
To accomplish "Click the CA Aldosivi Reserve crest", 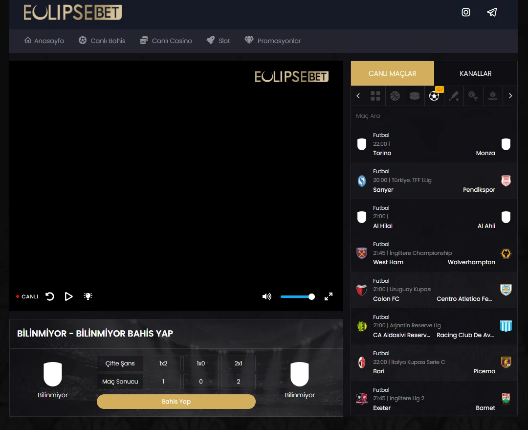I will click(362, 326).
